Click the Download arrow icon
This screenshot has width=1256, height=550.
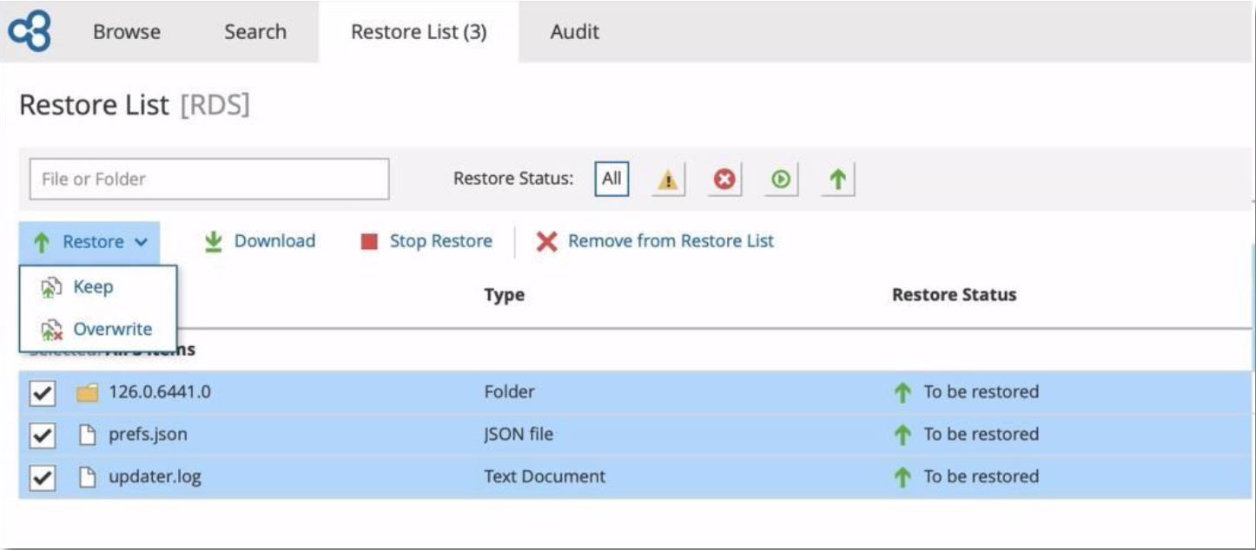pyautogui.click(x=213, y=242)
